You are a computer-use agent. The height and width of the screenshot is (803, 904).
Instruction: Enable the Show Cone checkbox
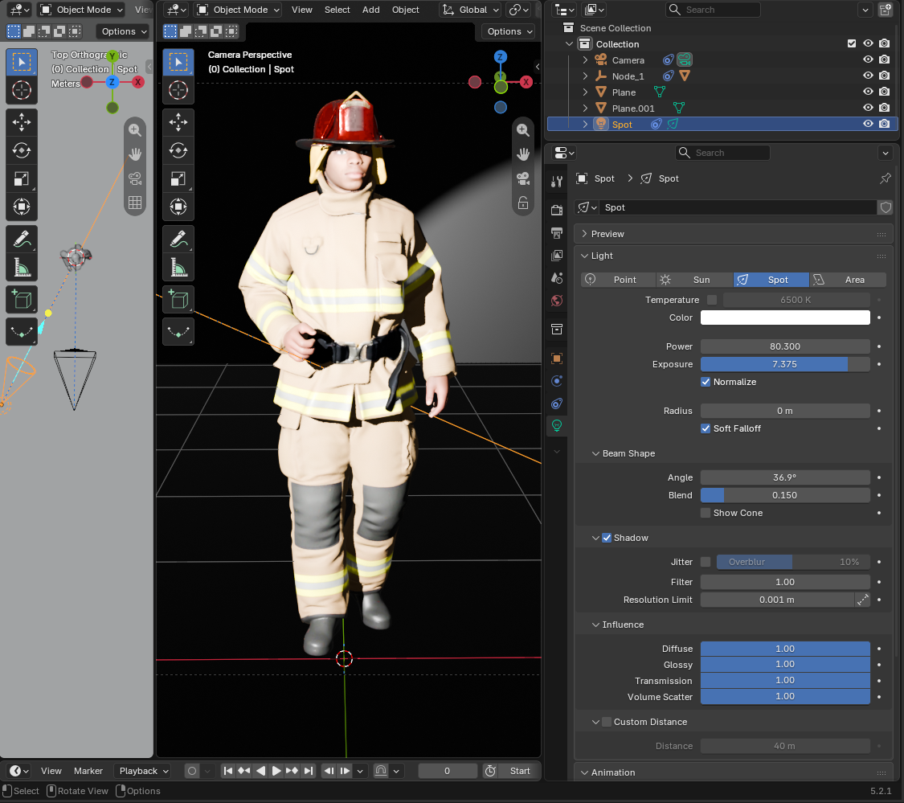705,513
